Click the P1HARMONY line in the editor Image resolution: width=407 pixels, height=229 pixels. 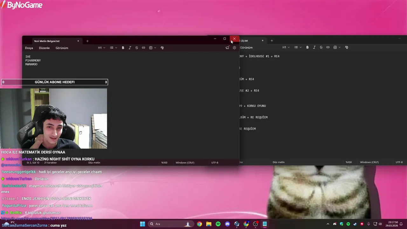click(x=33, y=60)
